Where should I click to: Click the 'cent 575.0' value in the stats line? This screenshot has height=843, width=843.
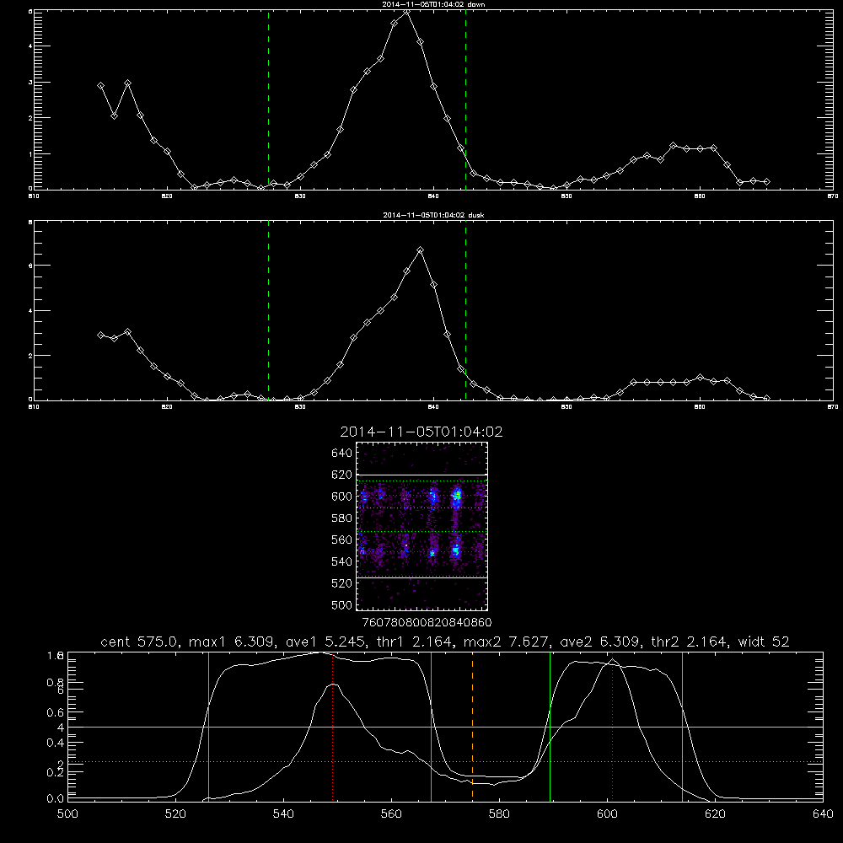pyautogui.click(x=142, y=642)
